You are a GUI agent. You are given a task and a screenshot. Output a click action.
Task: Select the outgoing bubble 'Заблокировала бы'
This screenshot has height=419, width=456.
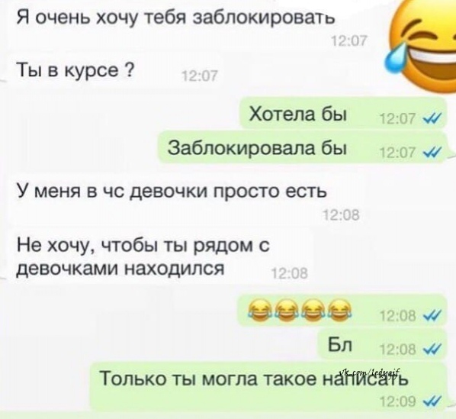click(x=302, y=147)
